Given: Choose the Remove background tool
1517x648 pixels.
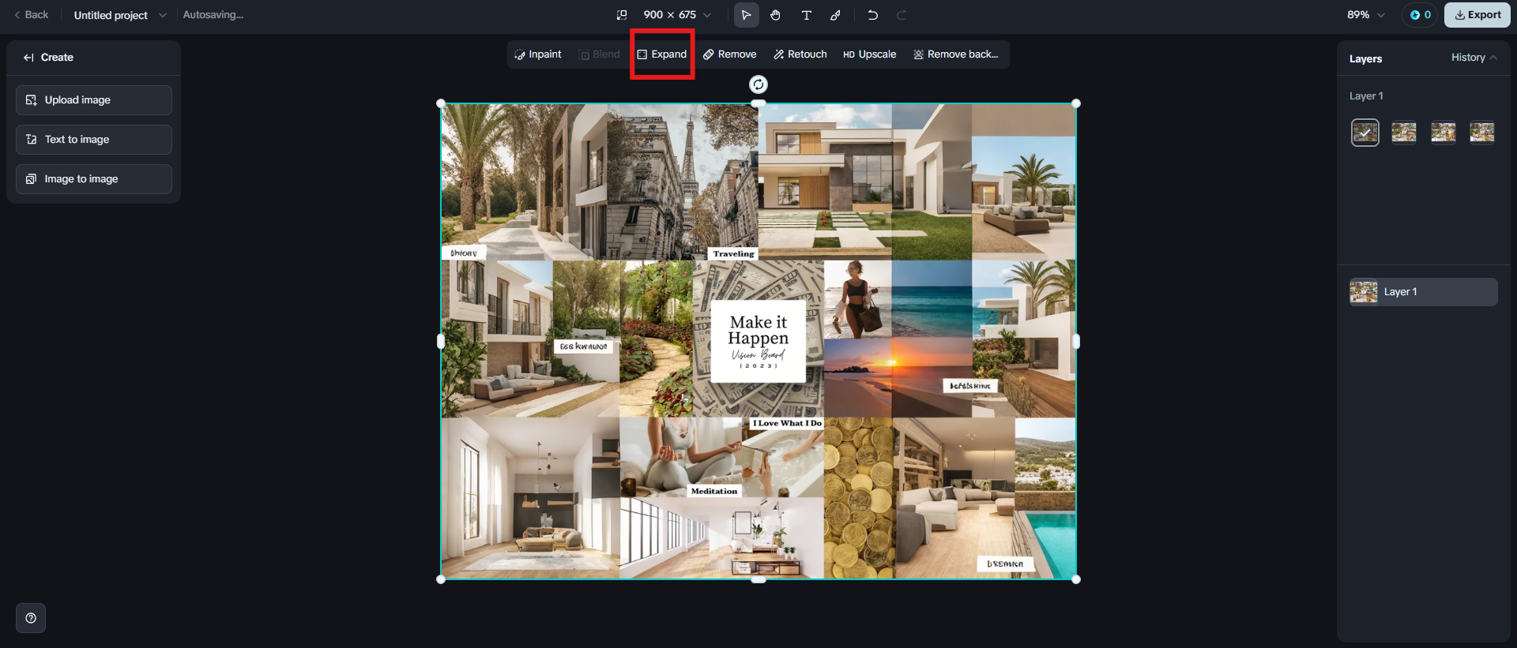Looking at the screenshot, I should pos(956,54).
